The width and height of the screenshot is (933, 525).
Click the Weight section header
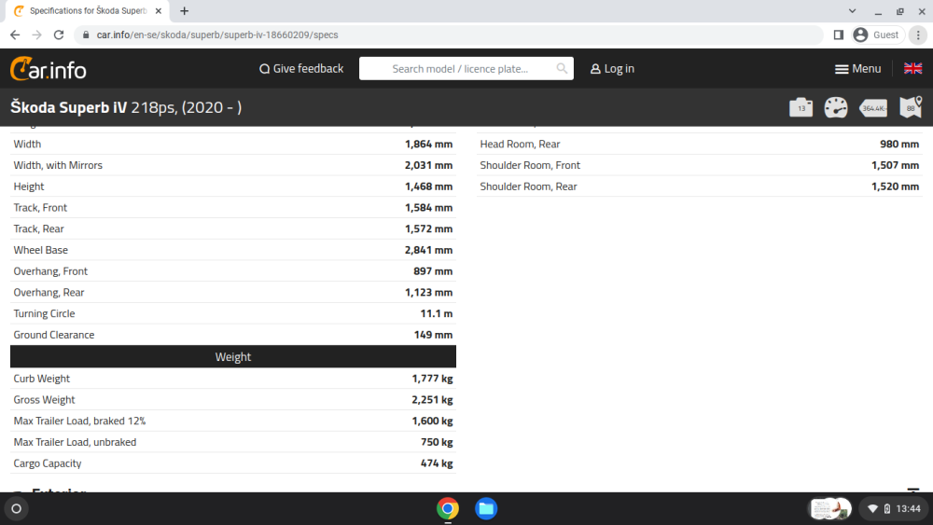[233, 357]
